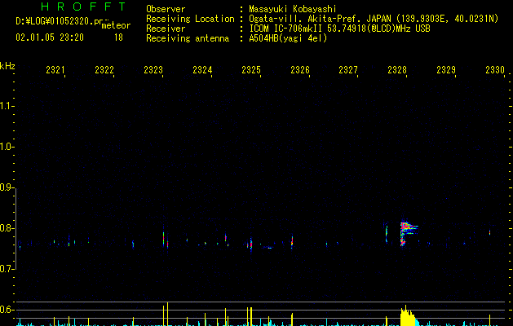The image size is (513, 326).
Task: Click the 0.6 kHz frequency label
Action: click(x=7, y=310)
